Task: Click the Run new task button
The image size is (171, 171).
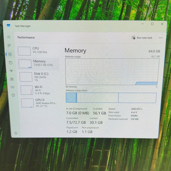Action: (x=142, y=38)
